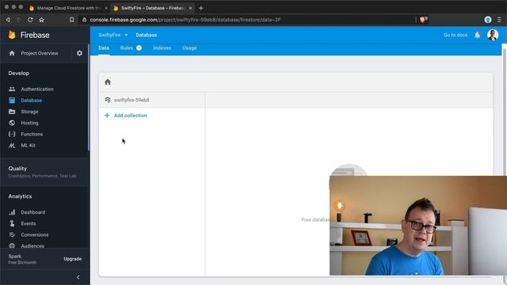The image size is (507, 285).
Task: Click the Firestore database icon beside swiftyfire-59eb8
Action: tap(108, 100)
